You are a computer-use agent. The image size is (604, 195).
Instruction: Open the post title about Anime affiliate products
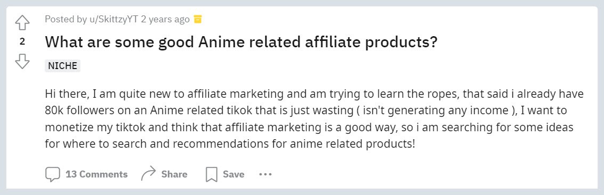pos(241,42)
